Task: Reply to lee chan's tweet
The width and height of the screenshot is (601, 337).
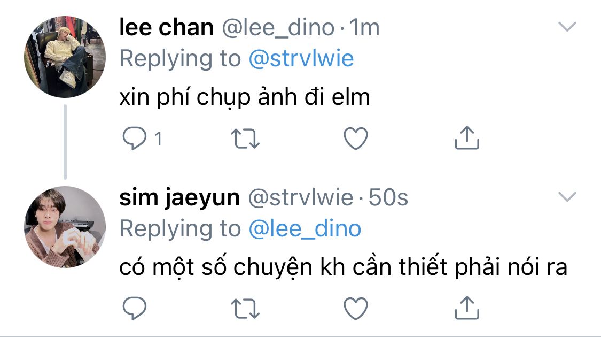Action: [134, 139]
